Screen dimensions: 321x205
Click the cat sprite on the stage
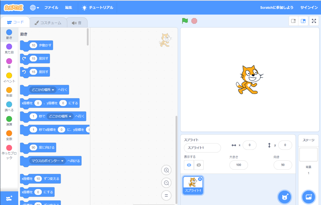pyautogui.click(x=249, y=80)
